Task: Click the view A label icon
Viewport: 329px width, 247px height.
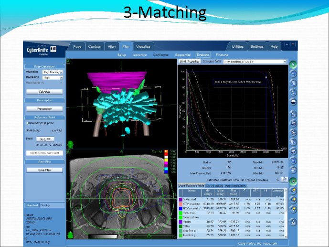Action: pyautogui.click(x=68, y=61)
